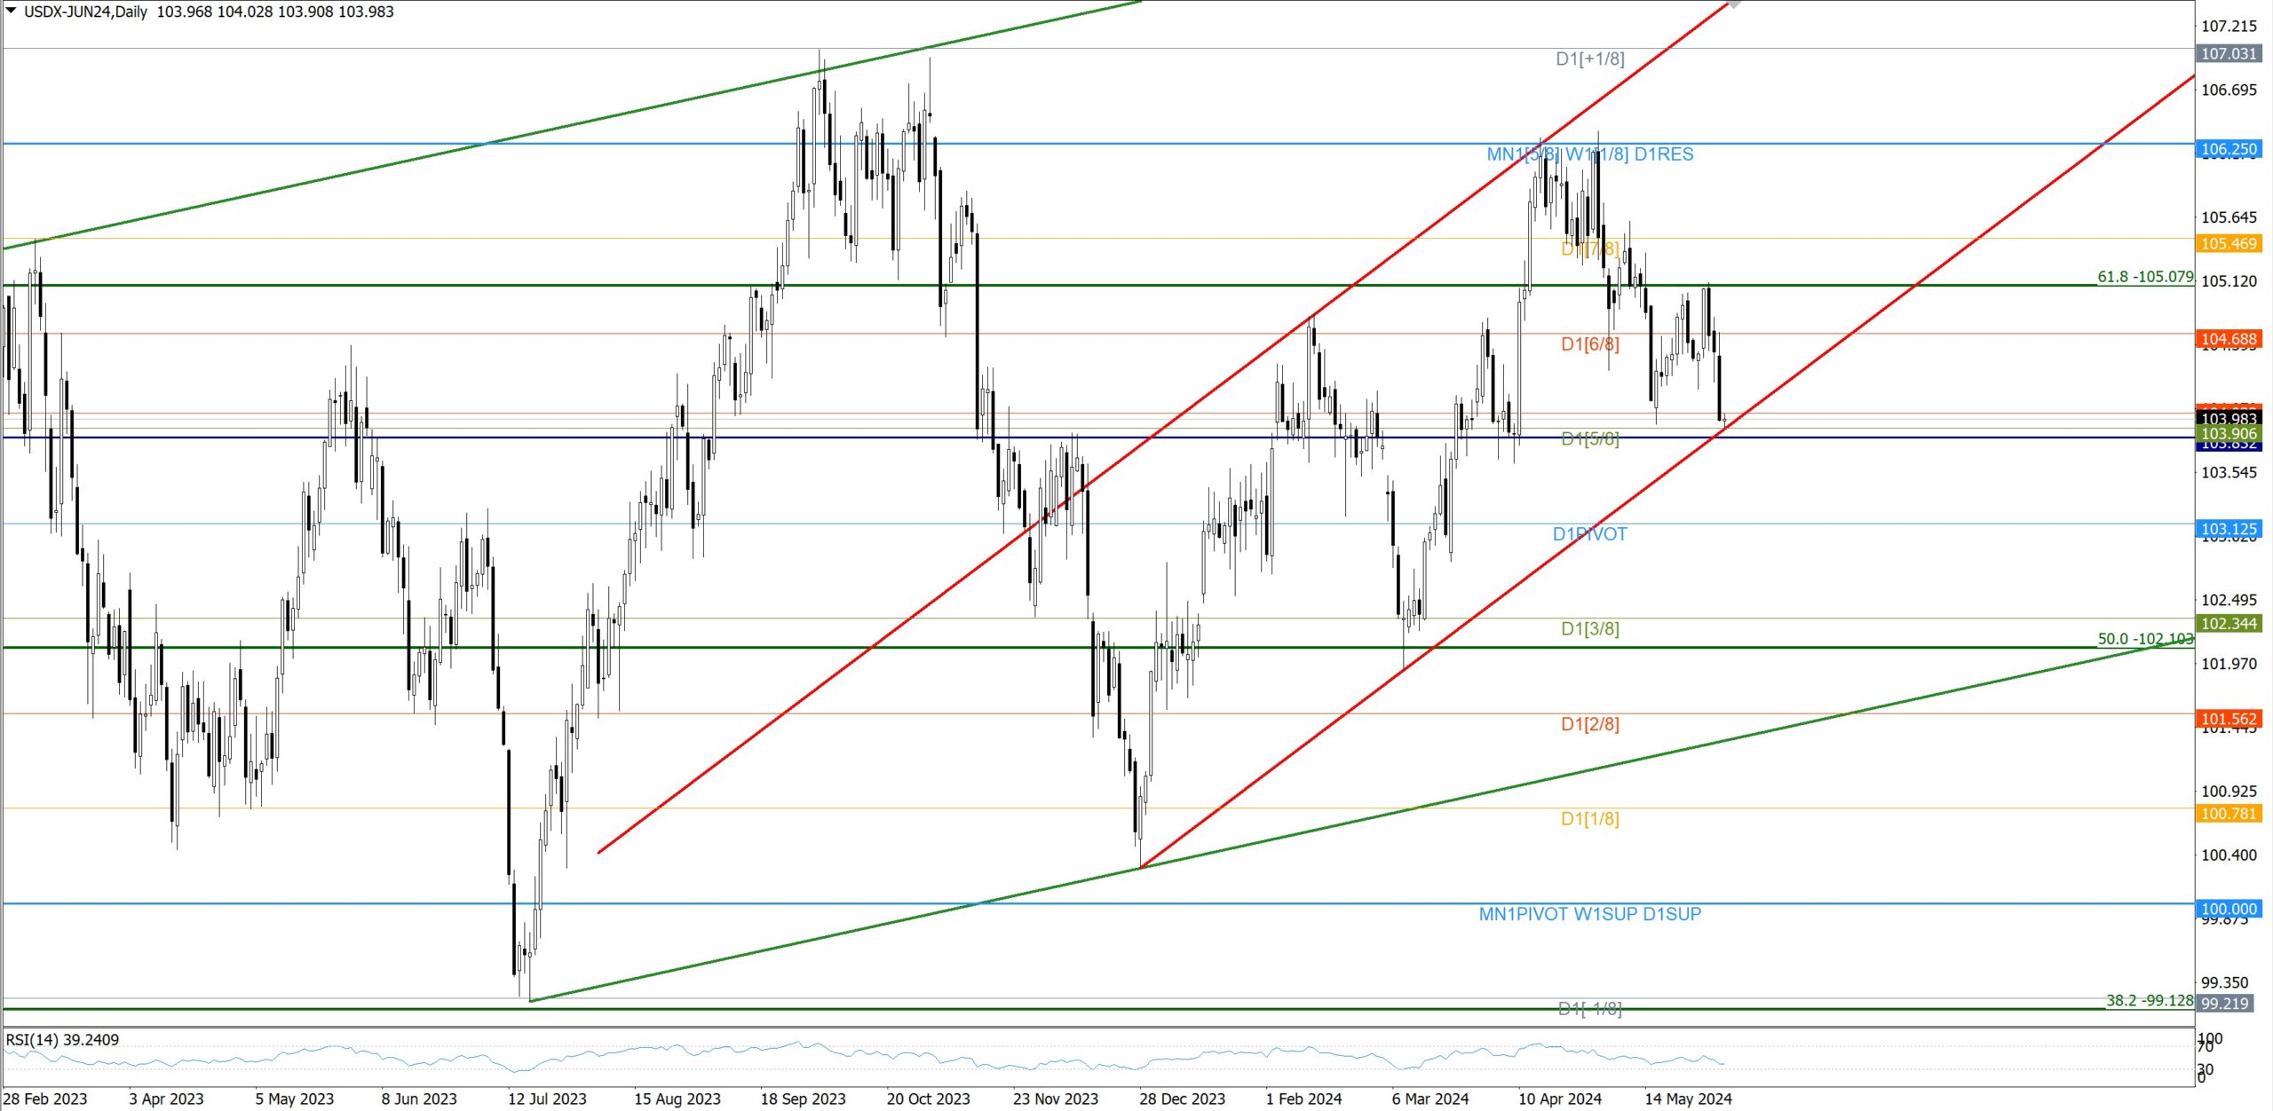
Task: Click the green 102.344 price tag
Action: click(x=2228, y=624)
